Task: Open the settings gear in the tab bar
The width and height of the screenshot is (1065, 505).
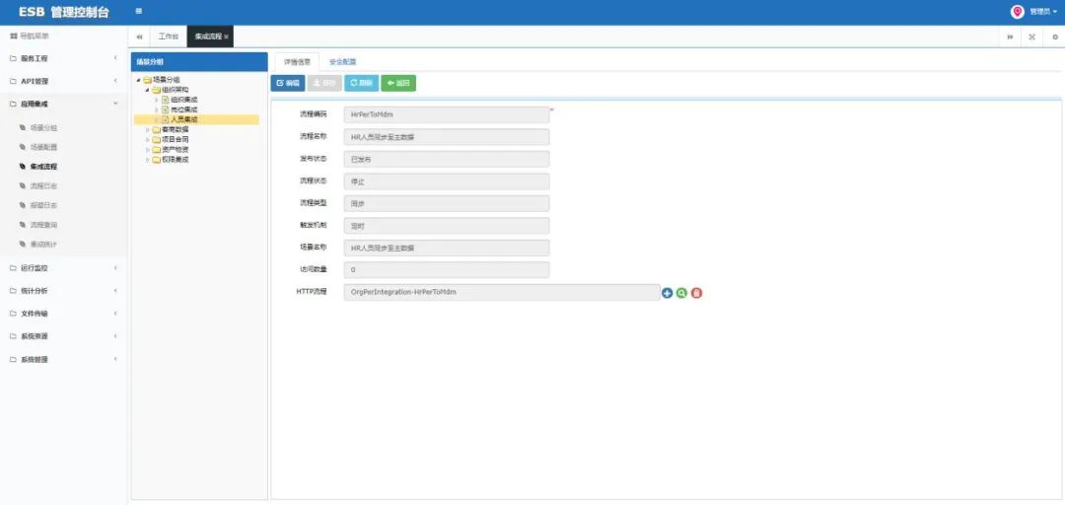Action: point(1054,36)
